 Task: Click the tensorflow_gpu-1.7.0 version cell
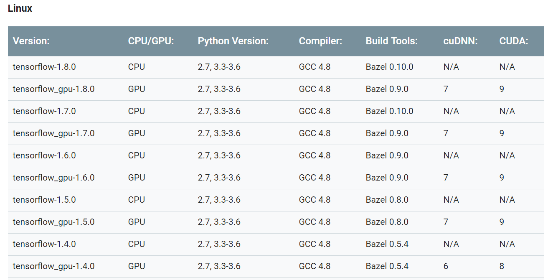(x=54, y=133)
